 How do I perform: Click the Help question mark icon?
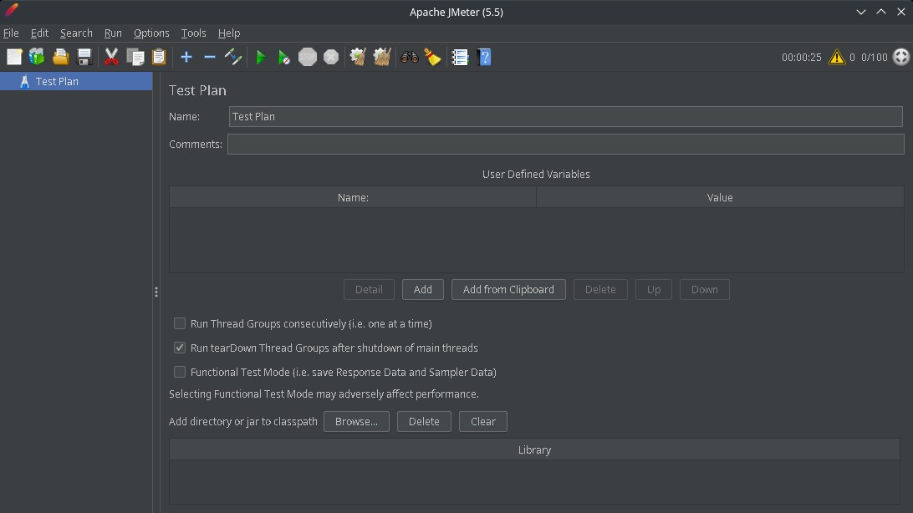coord(484,57)
